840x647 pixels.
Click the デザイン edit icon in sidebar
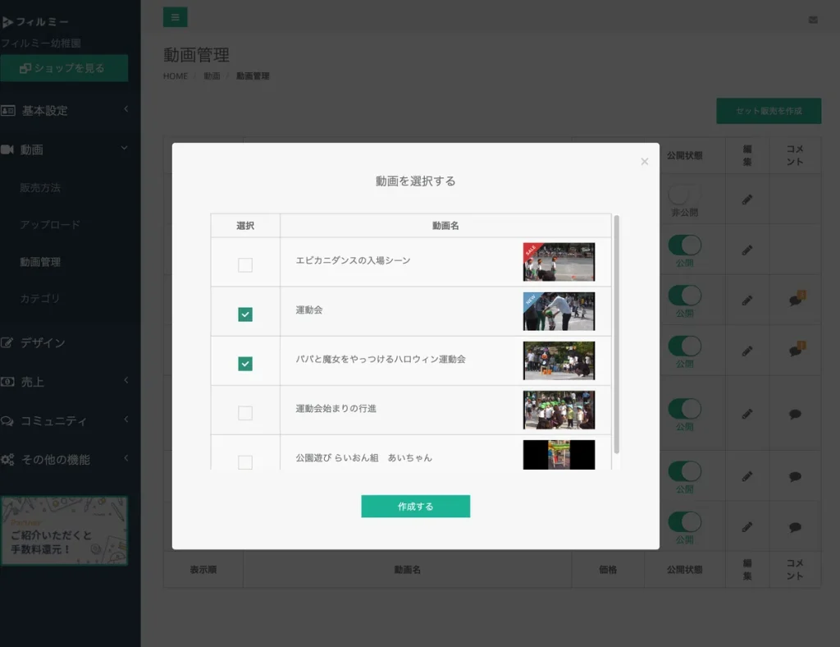pos(8,343)
